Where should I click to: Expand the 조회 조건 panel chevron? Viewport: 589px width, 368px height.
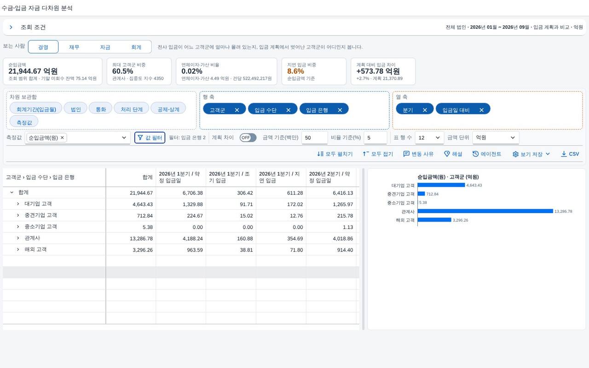click(11, 27)
